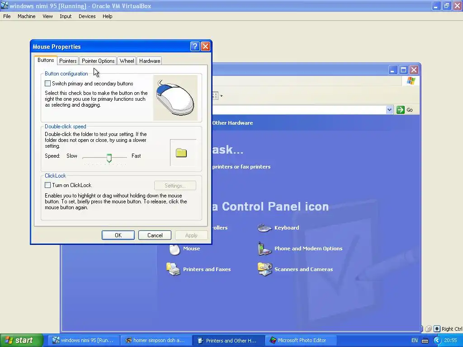Open the Scanners and Cameras link

303,269
